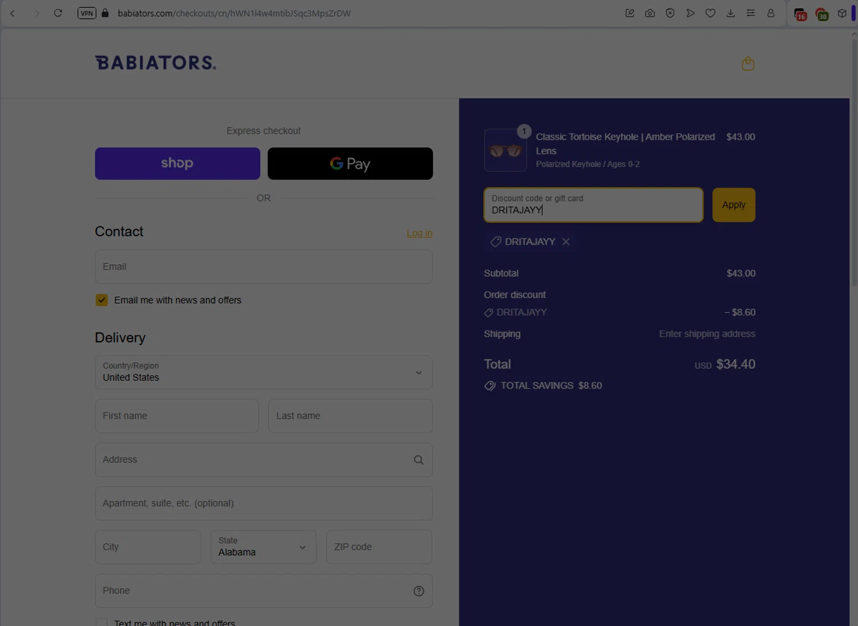Open the downloads icon

[x=730, y=13]
